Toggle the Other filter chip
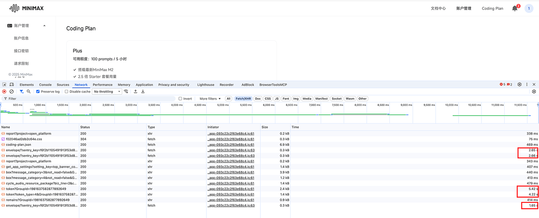The height and width of the screenshot is (218, 539). click(362, 98)
